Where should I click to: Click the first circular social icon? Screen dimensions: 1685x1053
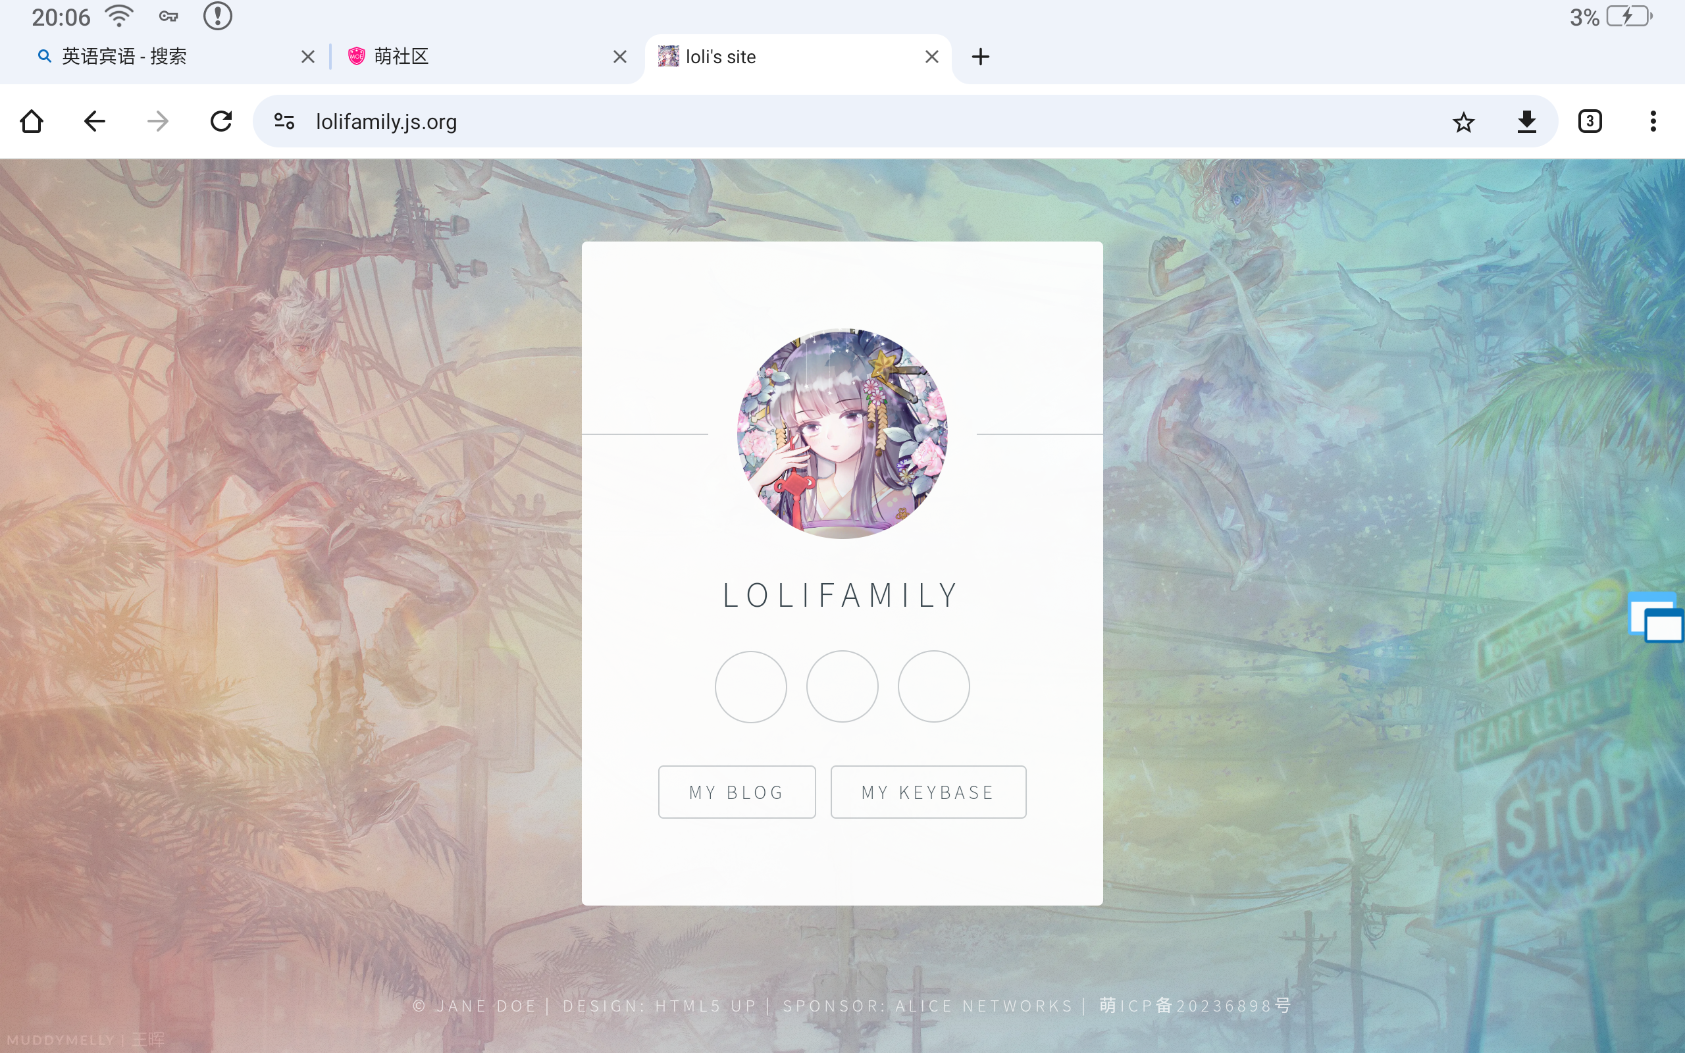(750, 686)
